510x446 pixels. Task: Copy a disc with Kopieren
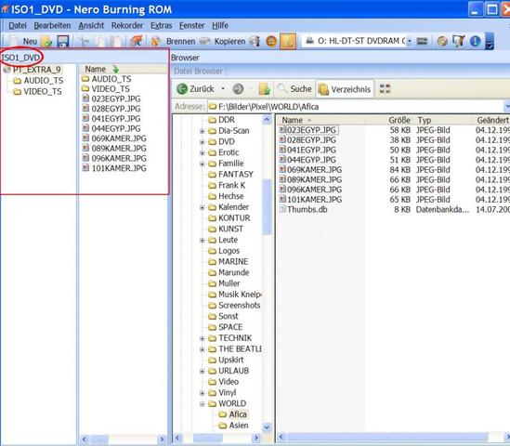coord(223,41)
